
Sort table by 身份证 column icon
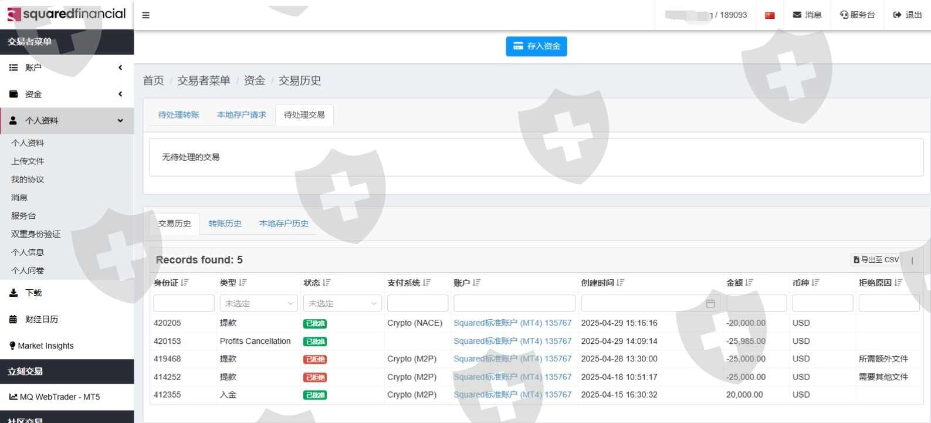[185, 283]
